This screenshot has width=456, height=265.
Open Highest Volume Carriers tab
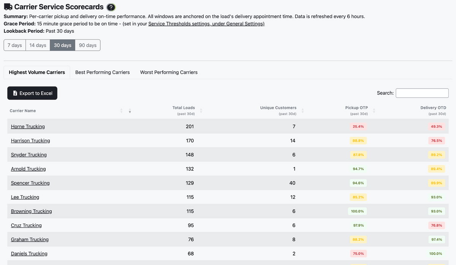tap(37, 72)
